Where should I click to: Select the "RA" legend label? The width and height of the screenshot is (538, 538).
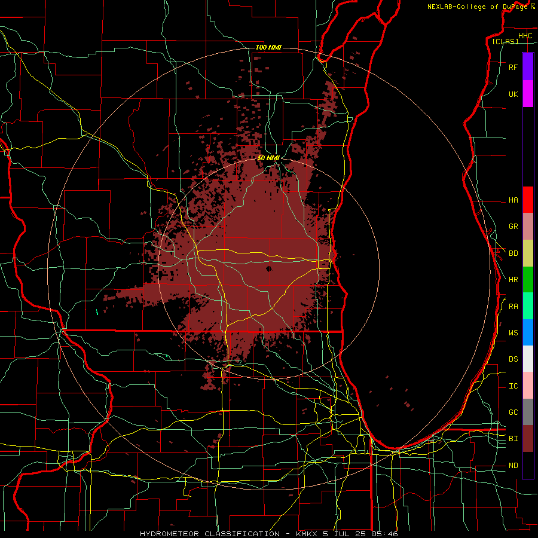click(513, 307)
